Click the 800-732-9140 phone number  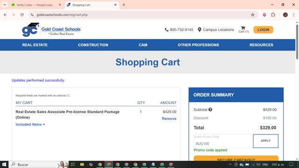coord(181,30)
